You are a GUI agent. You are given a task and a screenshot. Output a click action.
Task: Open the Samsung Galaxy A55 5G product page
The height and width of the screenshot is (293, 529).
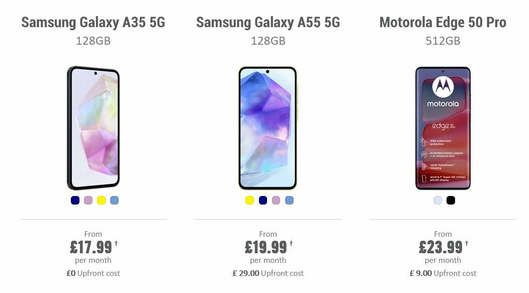[x=268, y=22]
